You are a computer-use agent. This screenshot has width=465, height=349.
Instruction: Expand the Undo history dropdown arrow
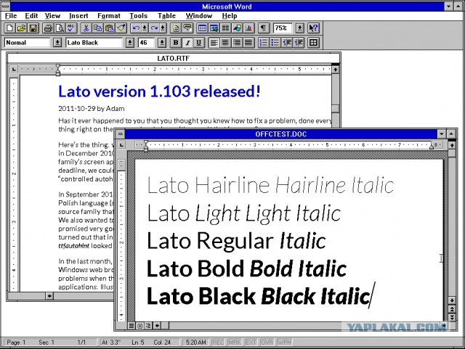click(145, 28)
